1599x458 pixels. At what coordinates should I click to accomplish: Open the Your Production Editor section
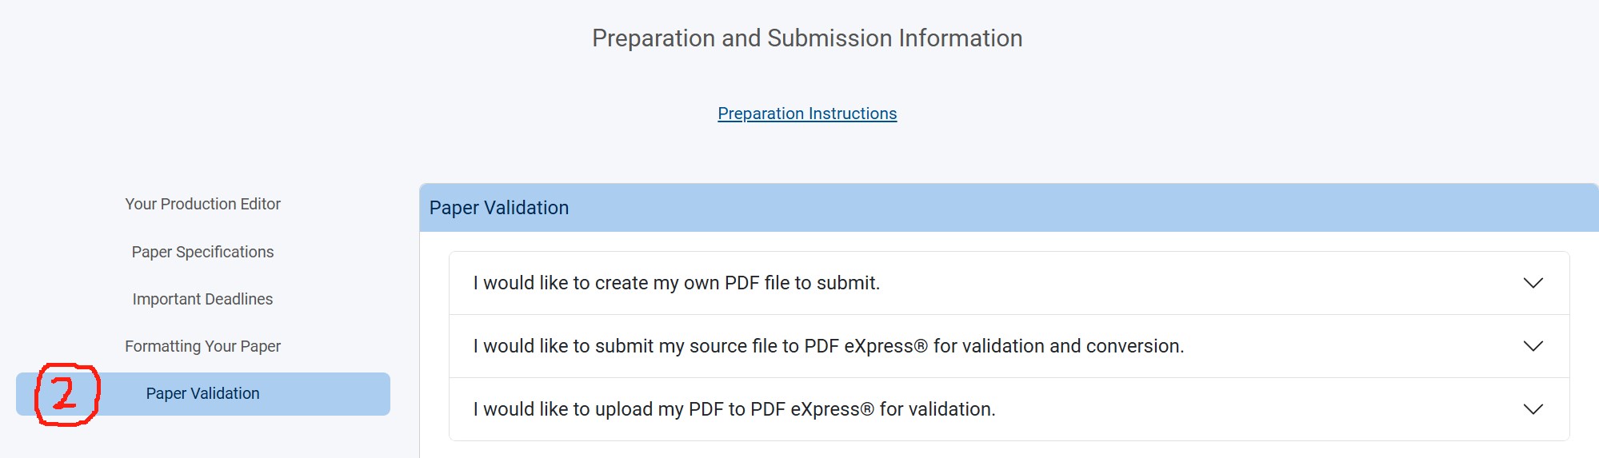(202, 204)
